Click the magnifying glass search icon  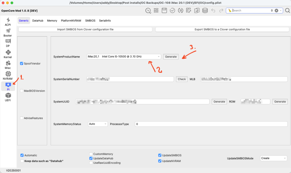pyautogui.click(x=288, y=10)
